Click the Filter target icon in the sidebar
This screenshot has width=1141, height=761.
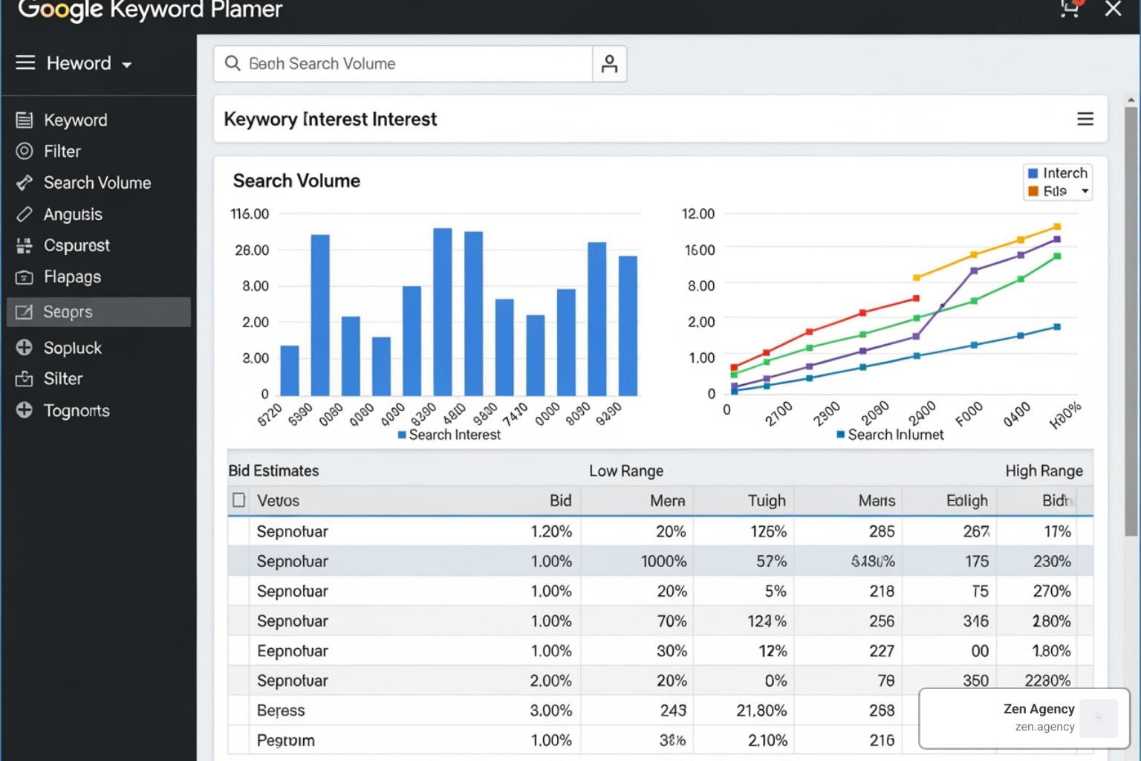point(25,152)
